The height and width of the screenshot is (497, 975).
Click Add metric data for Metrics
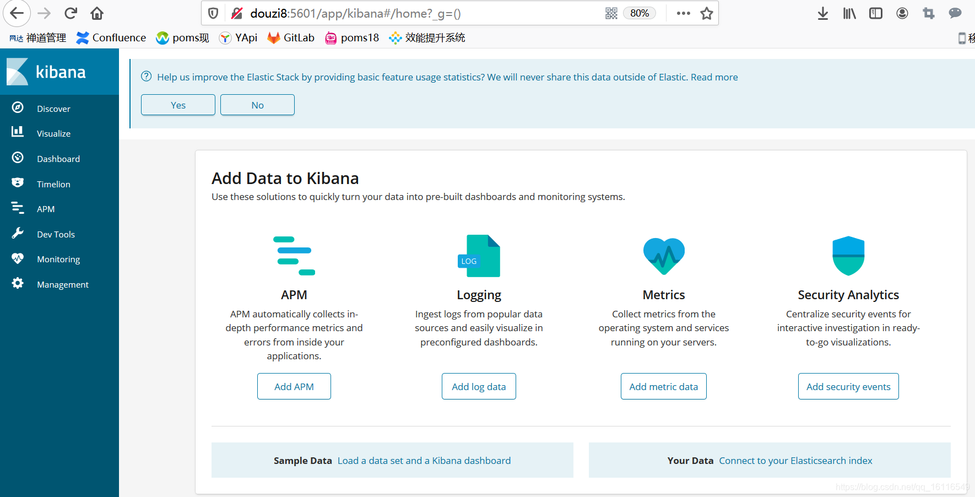coord(663,386)
